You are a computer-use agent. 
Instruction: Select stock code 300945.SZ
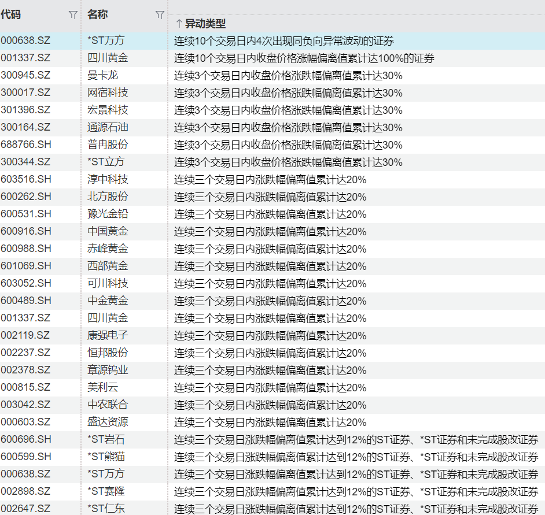(x=25, y=76)
